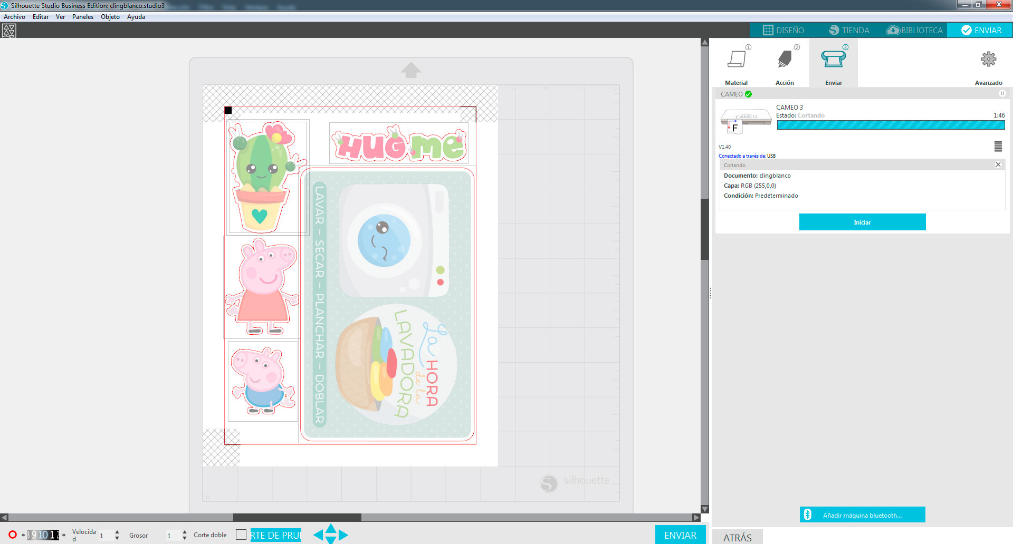Click the green CAMEO connected checkmark
Image resolution: width=1013 pixels, height=544 pixels.
[748, 94]
